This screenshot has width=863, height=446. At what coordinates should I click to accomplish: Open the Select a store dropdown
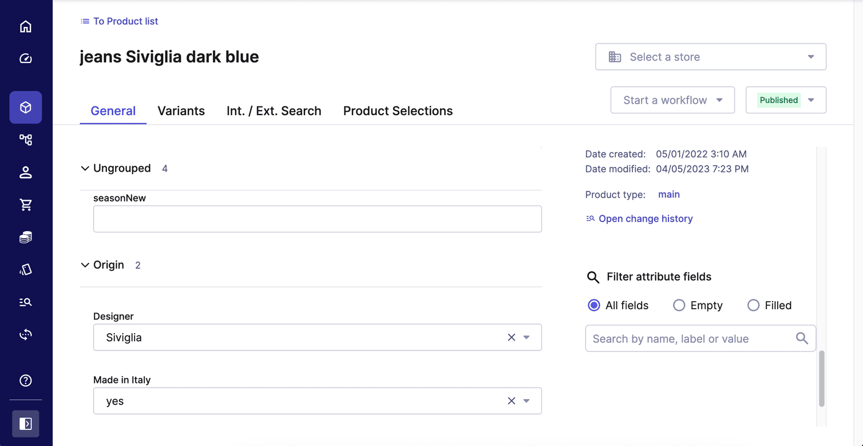point(710,57)
